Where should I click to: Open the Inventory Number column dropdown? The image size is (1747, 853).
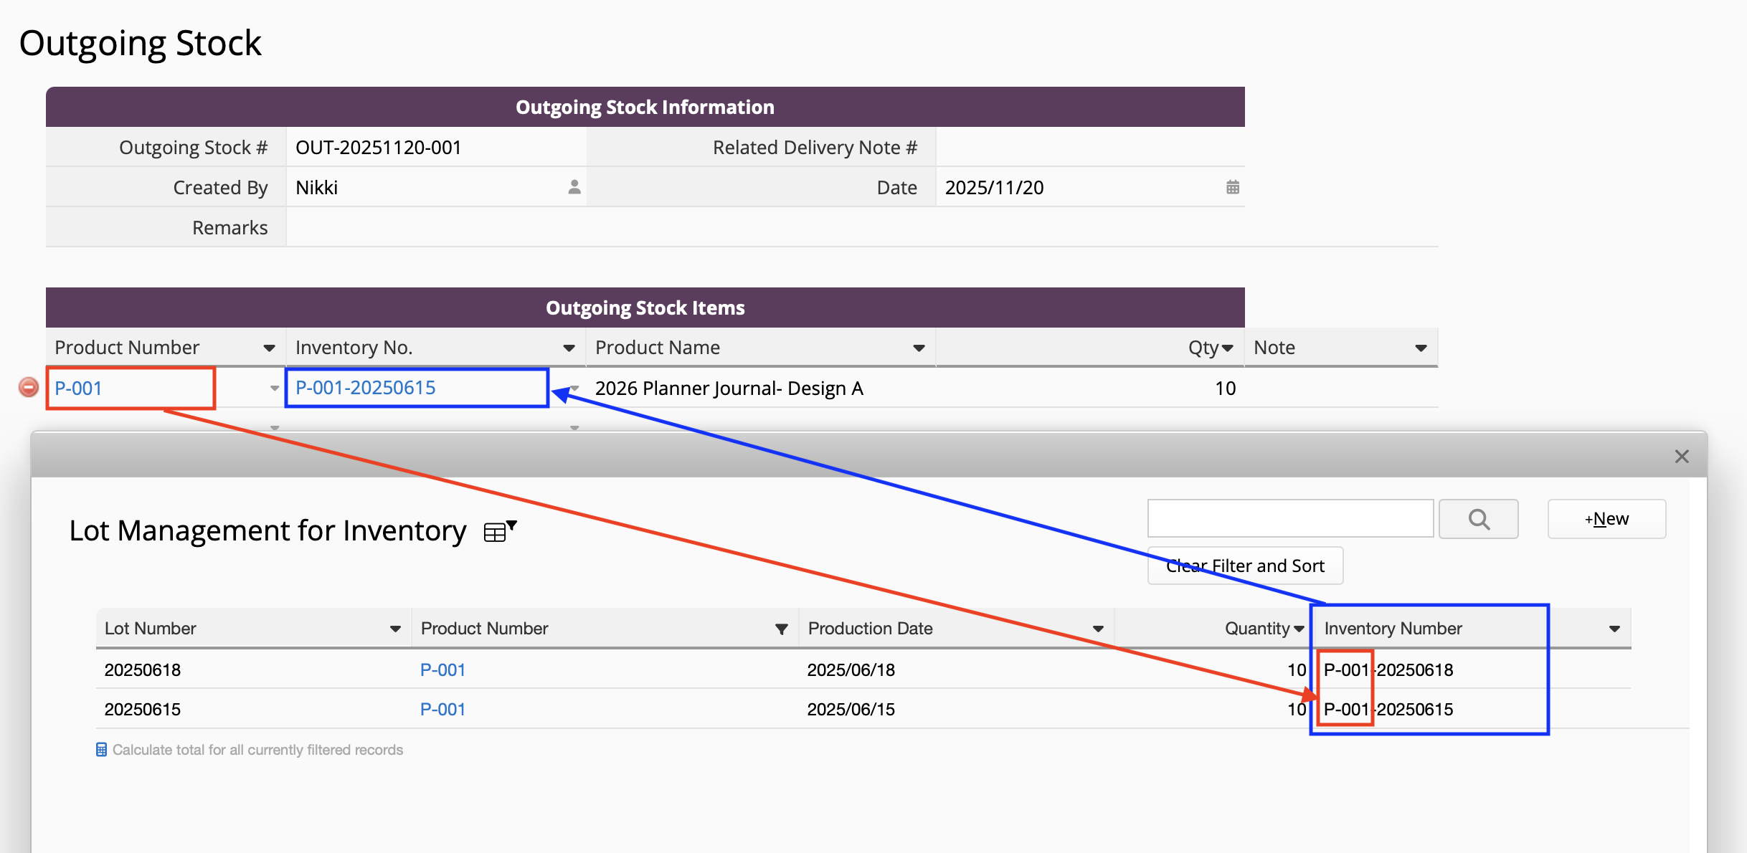pos(1614,629)
